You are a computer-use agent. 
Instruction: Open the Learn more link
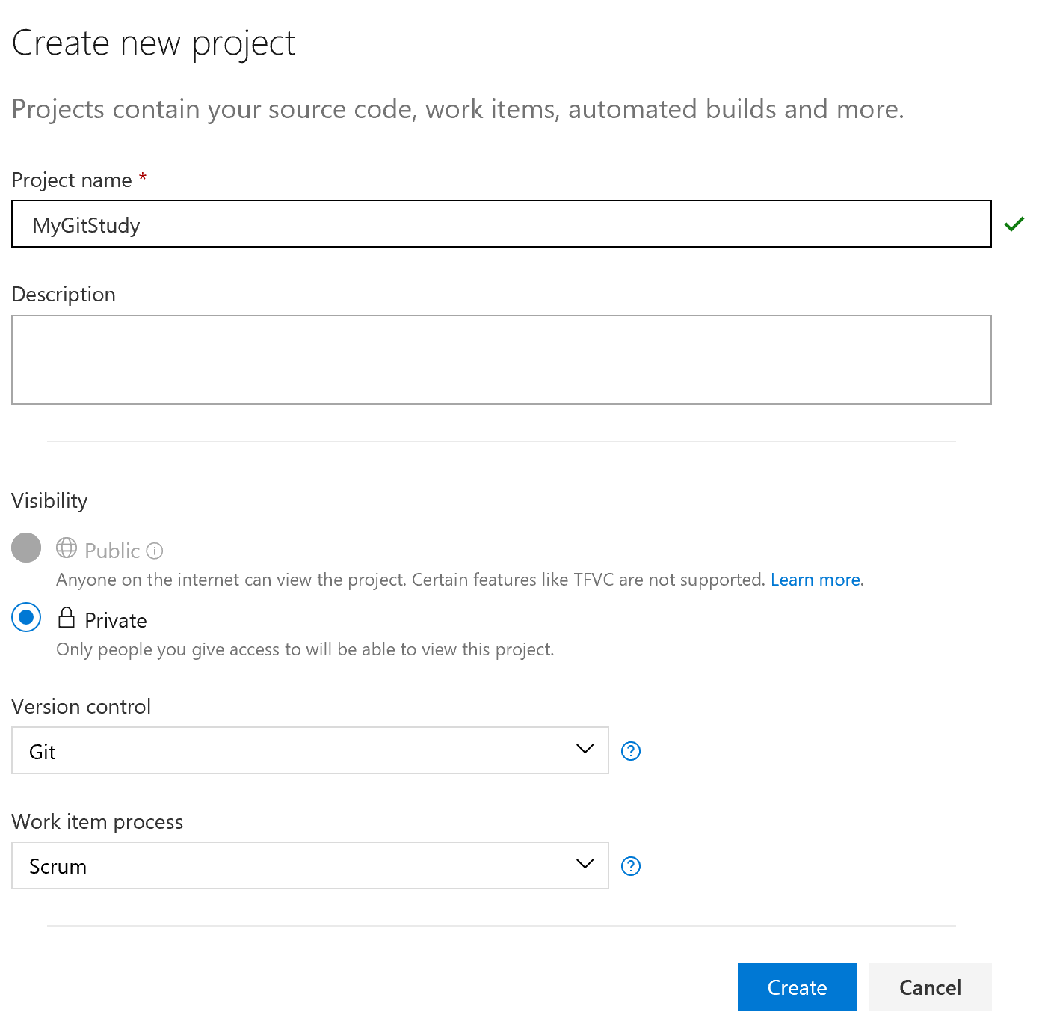(815, 579)
